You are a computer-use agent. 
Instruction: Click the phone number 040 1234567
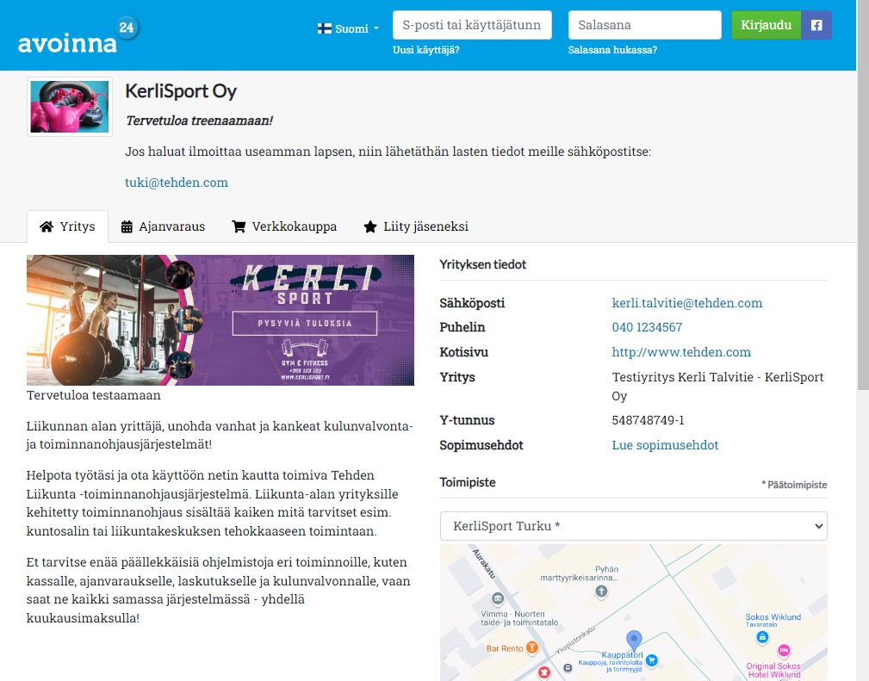pos(647,327)
